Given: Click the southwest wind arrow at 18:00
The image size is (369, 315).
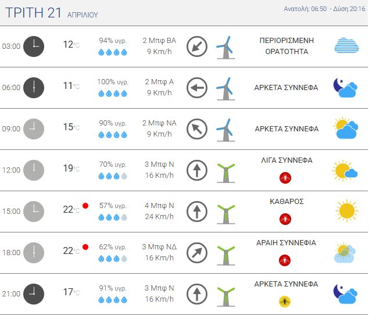Looking at the screenshot, I should coord(197,252).
